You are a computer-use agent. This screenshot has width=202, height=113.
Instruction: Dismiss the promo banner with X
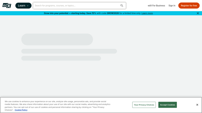[x=198, y=13]
